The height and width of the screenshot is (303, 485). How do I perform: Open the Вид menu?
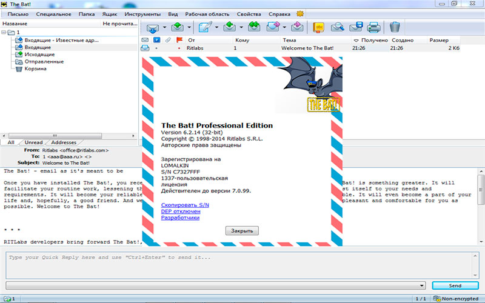(x=173, y=14)
